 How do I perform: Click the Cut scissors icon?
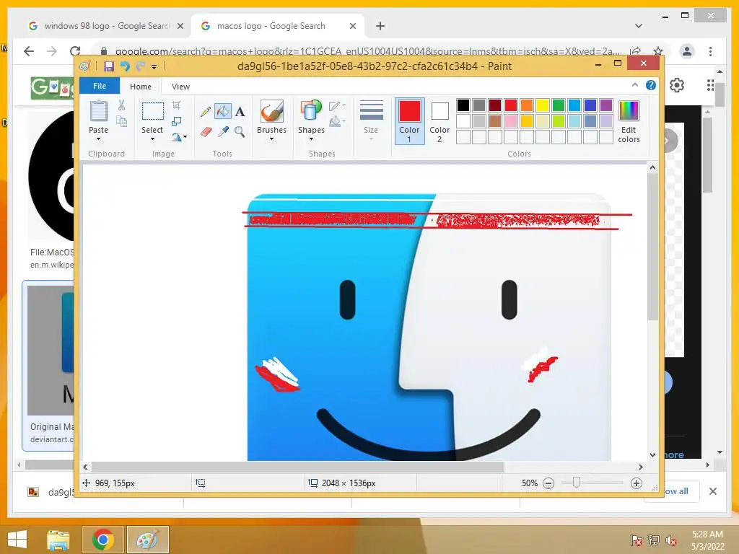pyautogui.click(x=121, y=105)
